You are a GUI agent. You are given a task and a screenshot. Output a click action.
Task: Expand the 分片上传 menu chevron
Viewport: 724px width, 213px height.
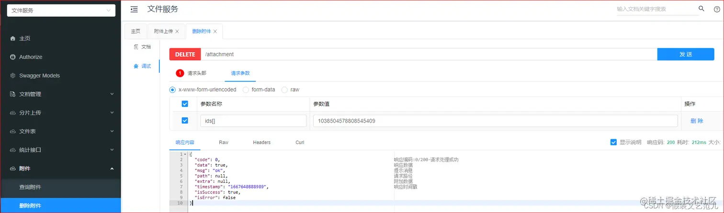112,113
